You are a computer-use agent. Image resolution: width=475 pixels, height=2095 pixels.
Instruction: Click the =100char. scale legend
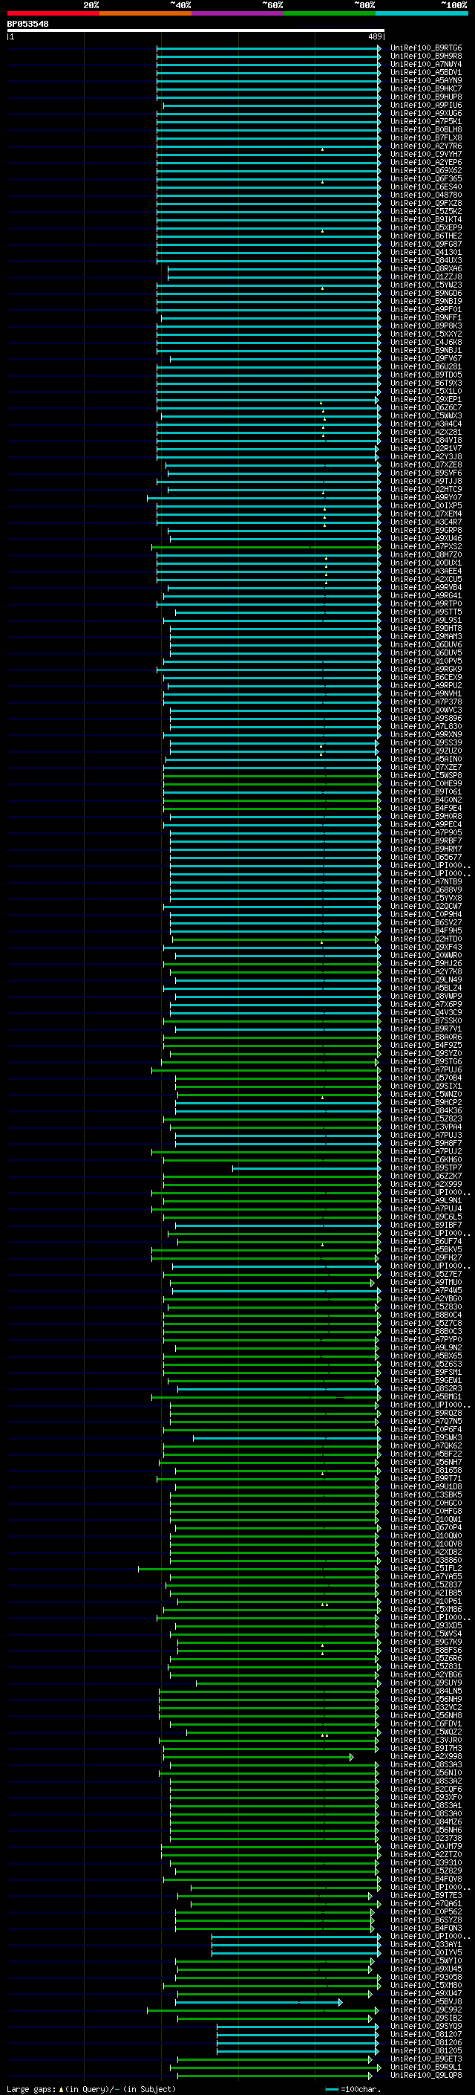pyautogui.click(x=353, y=2088)
